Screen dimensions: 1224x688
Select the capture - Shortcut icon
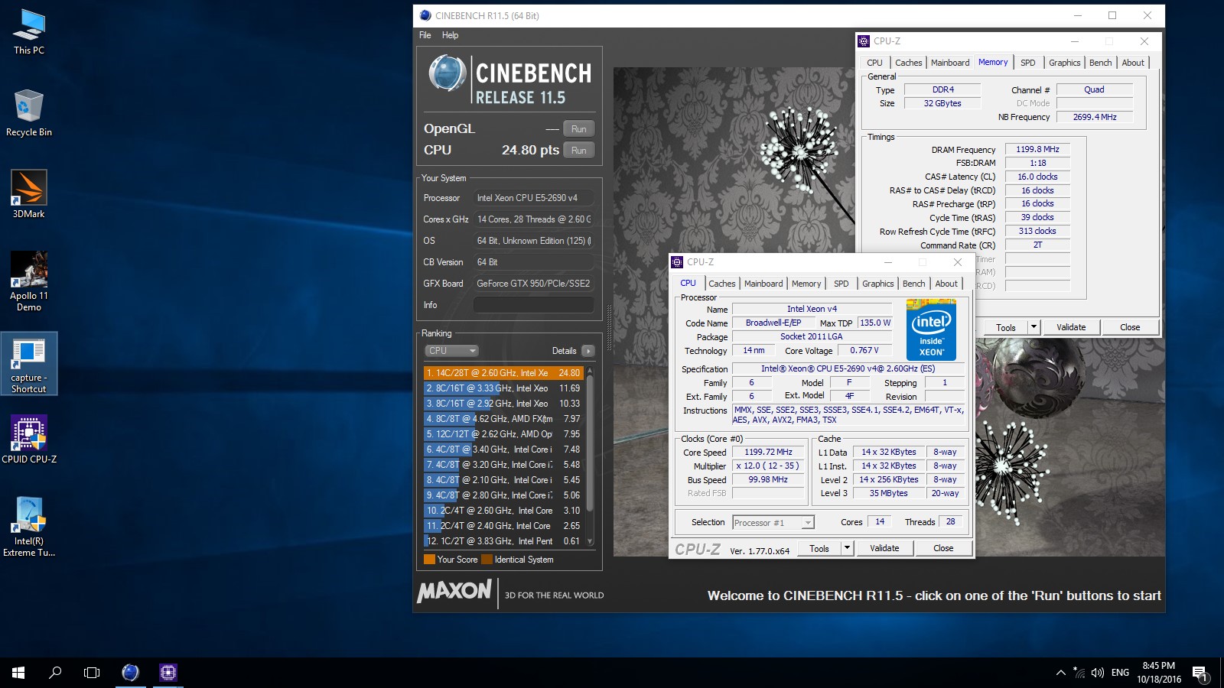pos(29,364)
